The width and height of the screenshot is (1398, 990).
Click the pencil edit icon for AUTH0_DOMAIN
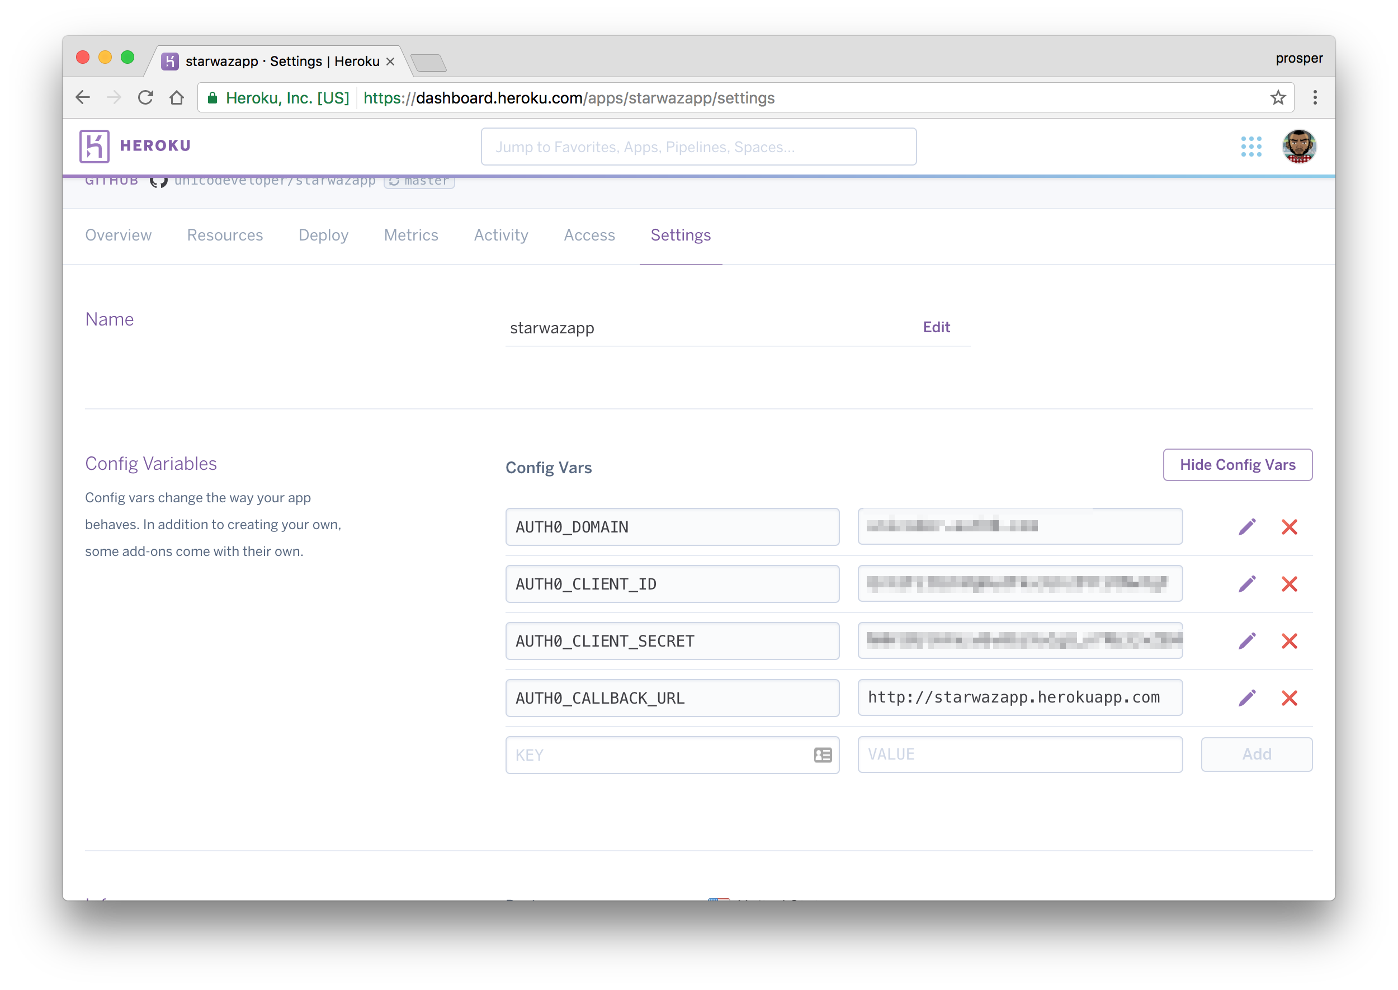point(1247,527)
